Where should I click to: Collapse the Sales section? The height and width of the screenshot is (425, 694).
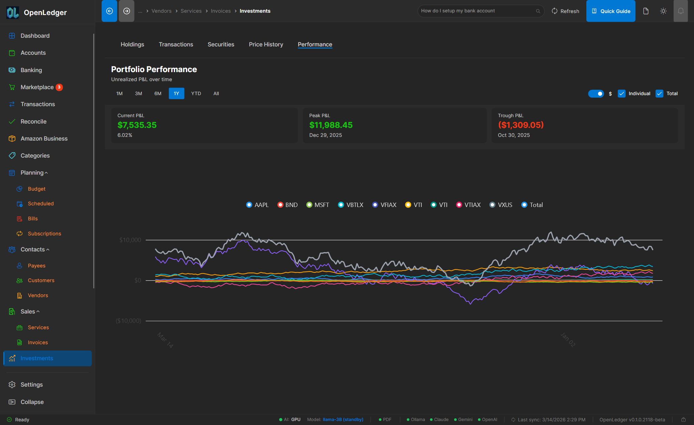[37, 311]
